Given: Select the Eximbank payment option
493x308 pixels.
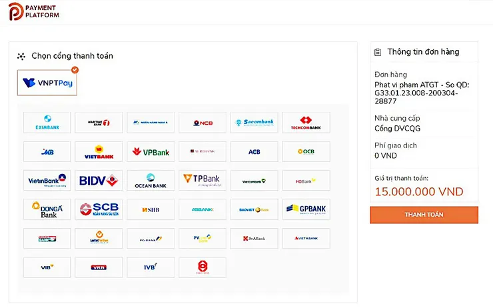Looking at the screenshot, I should click(x=47, y=123).
